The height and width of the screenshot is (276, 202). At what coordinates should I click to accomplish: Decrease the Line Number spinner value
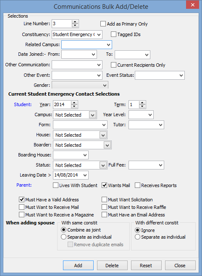[x=75, y=26]
